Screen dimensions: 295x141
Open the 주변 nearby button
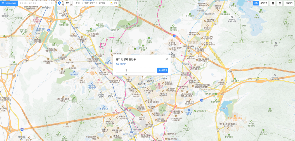coord(68,3)
